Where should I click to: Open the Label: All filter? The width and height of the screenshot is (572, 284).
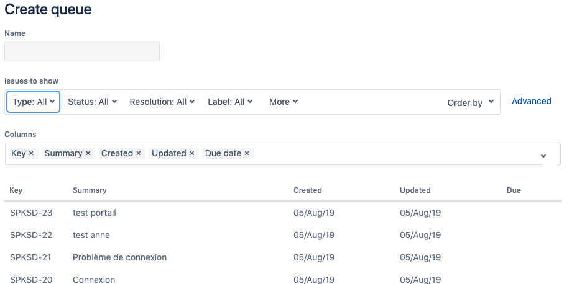pyautogui.click(x=230, y=102)
